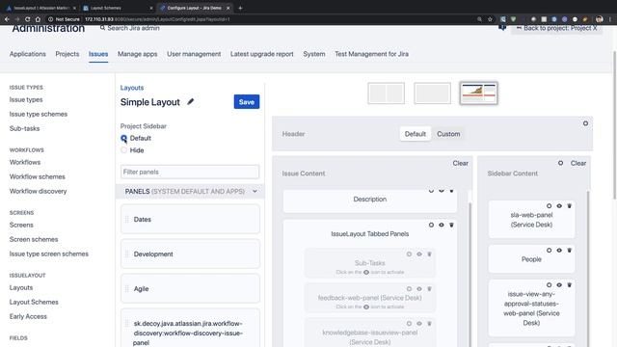Click the browser home icon
Screen dimensions: 617x347
click(38, 19)
